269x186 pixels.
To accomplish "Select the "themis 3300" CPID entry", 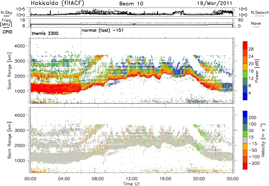I will (45, 33).
